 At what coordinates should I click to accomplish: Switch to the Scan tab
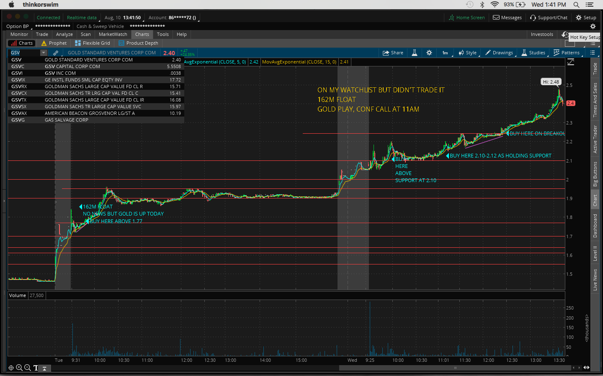[85, 34]
